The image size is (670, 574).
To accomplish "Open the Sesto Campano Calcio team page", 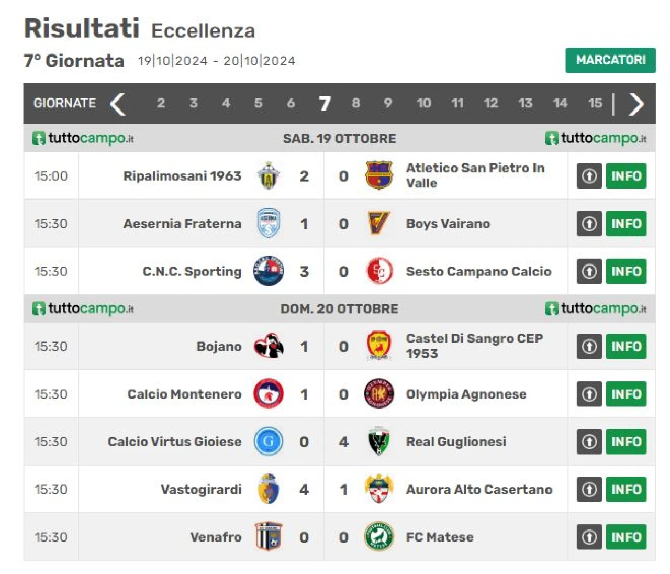I will 478,271.
